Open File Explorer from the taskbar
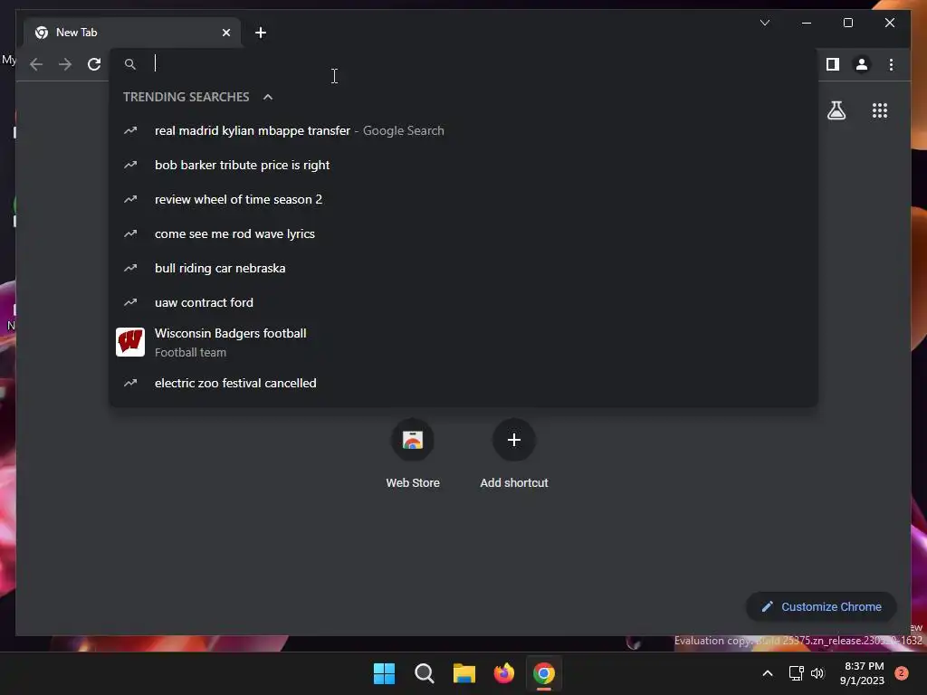927x695 pixels. 464,673
